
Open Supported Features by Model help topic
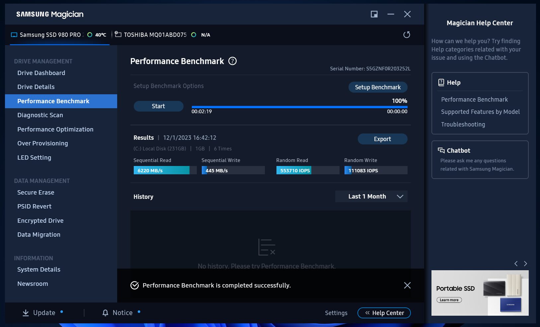tap(480, 112)
